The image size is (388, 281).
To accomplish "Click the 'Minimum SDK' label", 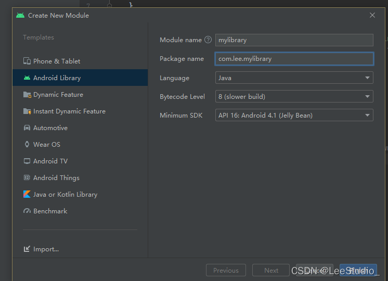I will [x=181, y=116].
